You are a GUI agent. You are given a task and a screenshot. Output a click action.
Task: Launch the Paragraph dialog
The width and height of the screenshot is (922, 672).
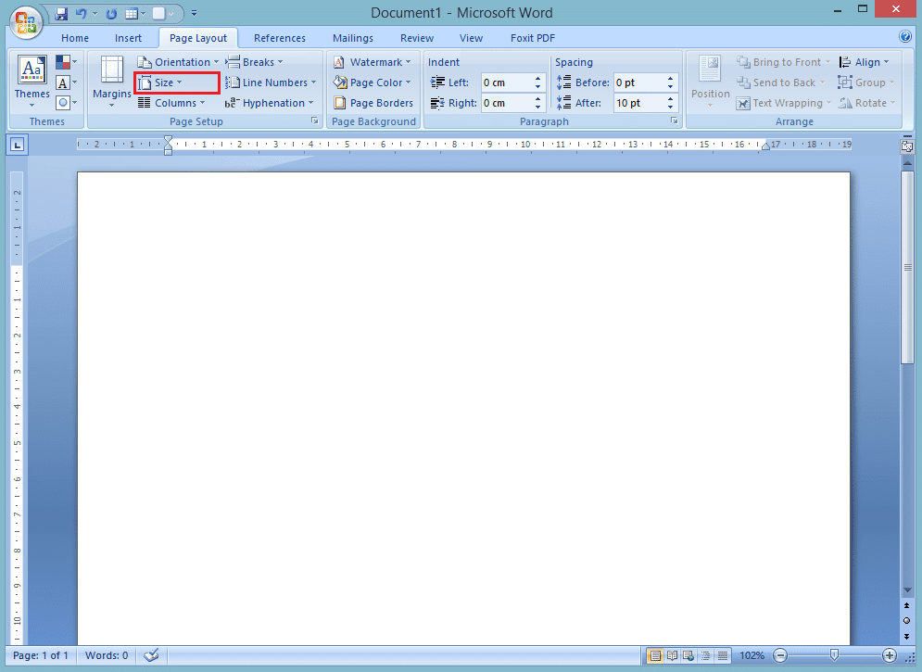674,120
